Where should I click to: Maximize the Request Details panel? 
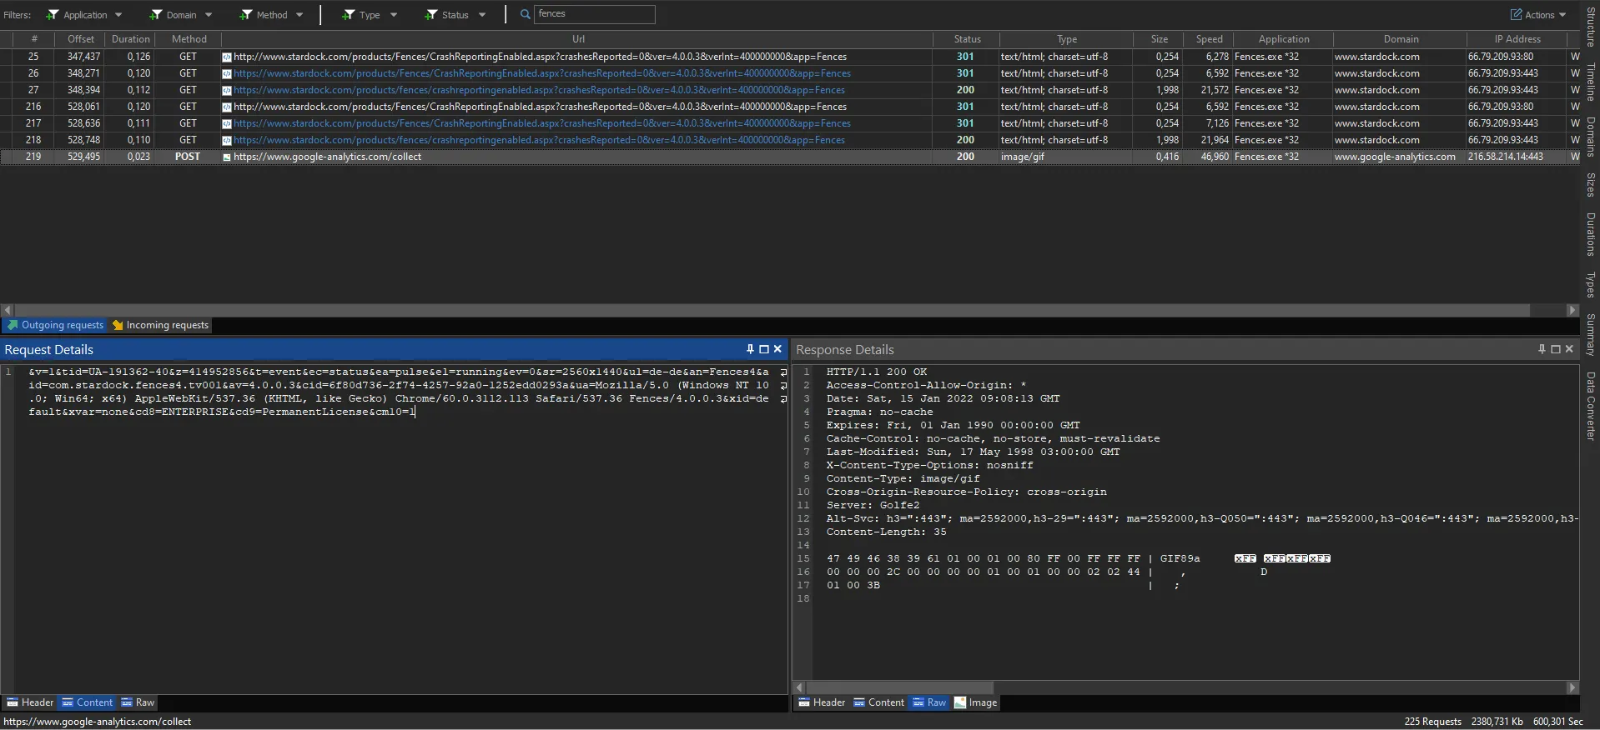pyautogui.click(x=763, y=349)
